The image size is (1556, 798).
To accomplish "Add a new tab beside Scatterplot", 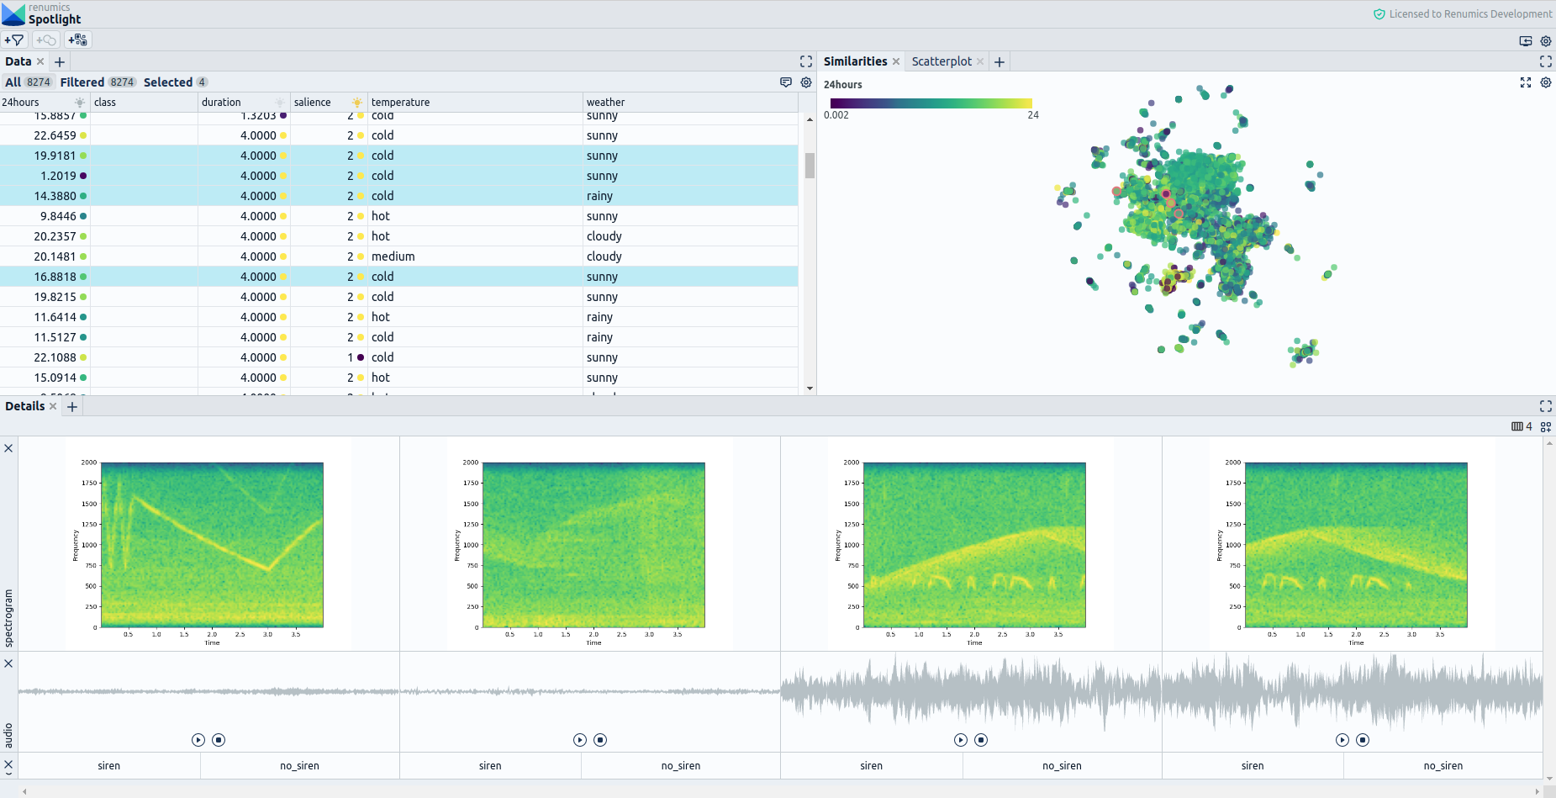I will tap(1000, 62).
